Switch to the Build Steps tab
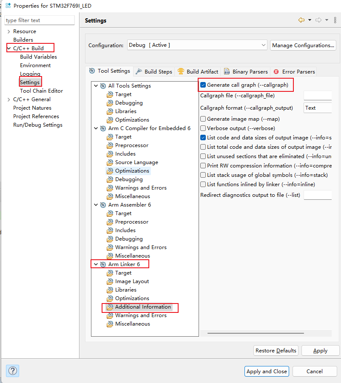The width and height of the screenshot is (341, 383). click(x=154, y=71)
